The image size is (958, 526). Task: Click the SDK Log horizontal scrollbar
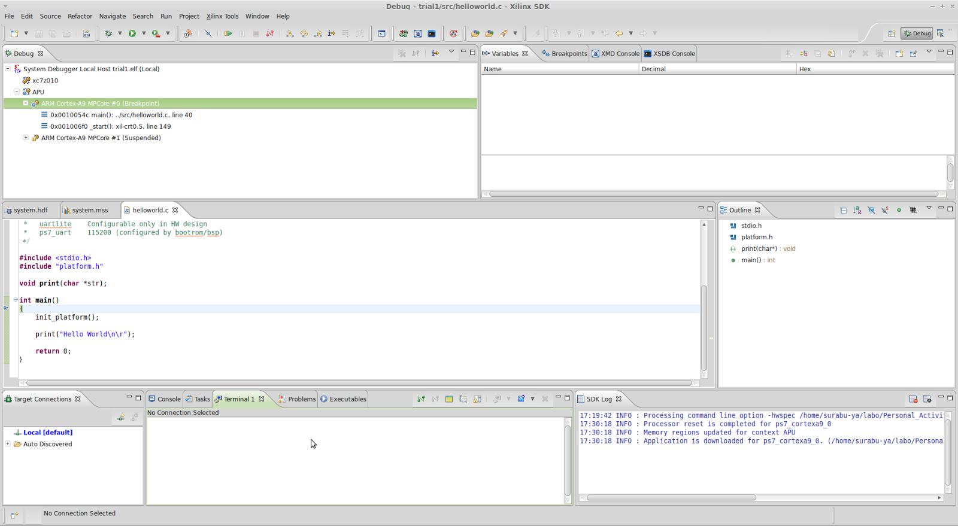pyautogui.click(x=671, y=497)
